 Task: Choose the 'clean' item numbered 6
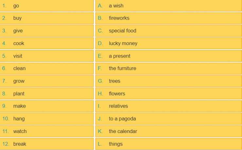coord(47,68)
